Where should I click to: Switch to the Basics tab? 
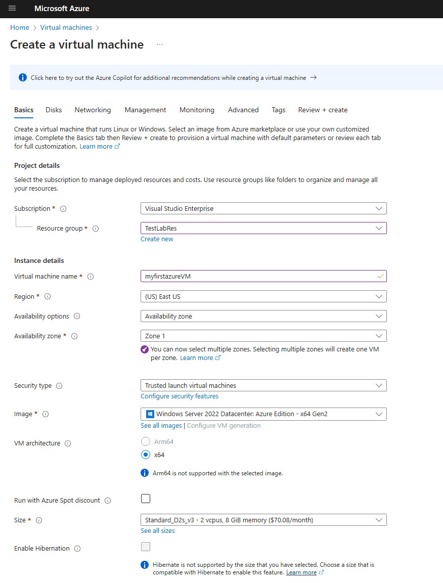[x=24, y=110]
